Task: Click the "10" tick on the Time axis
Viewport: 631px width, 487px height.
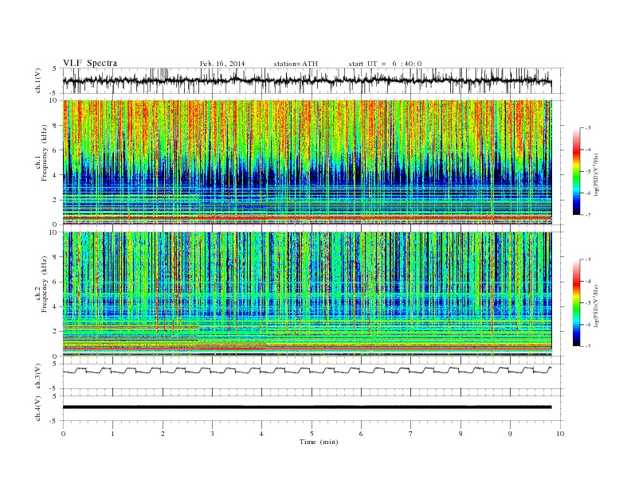Action: pyautogui.click(x=560, y=434)
